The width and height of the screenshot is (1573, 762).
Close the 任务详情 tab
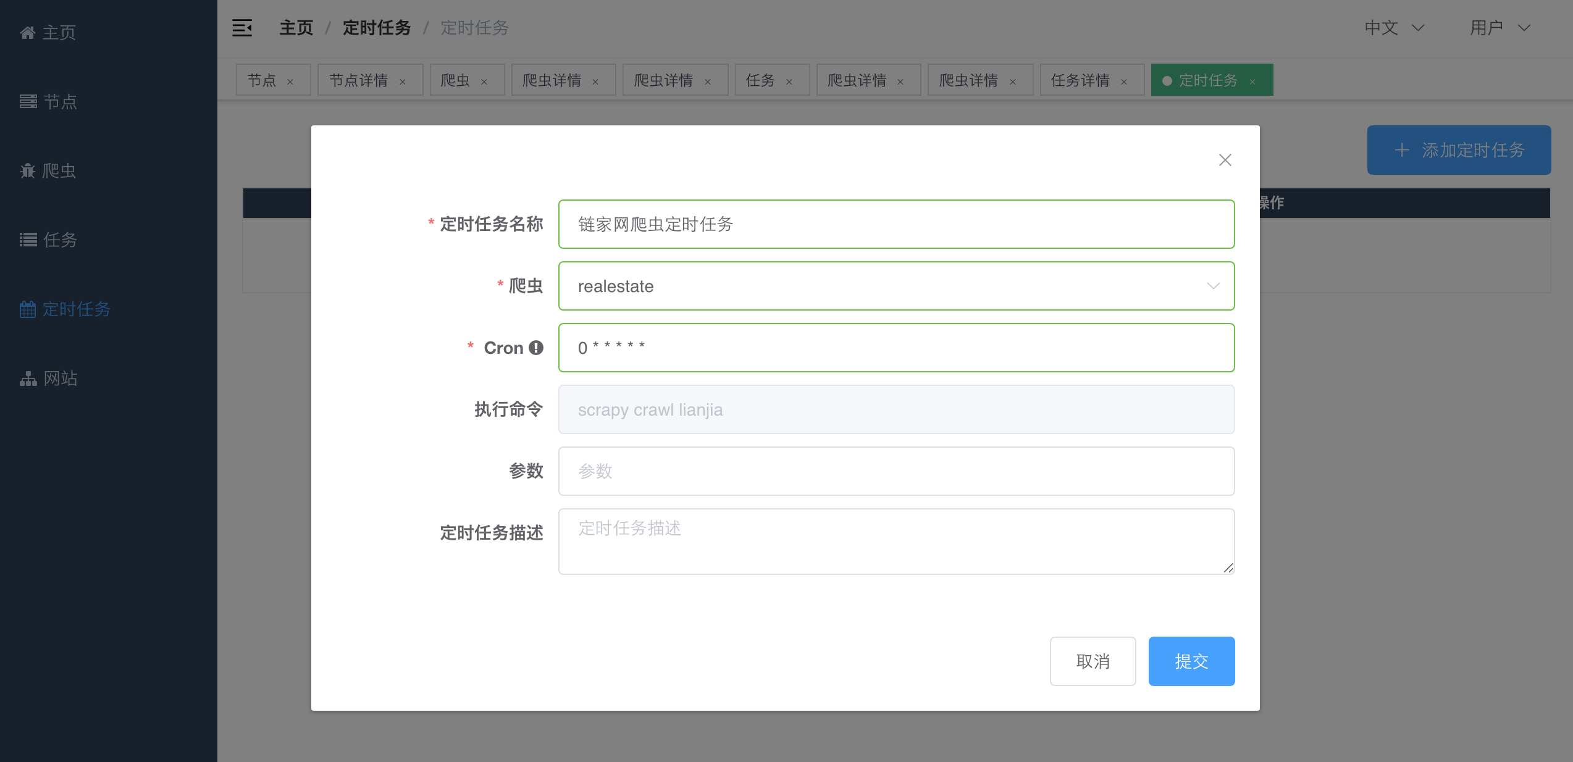pyautogui.click(x=1124, y=82)
